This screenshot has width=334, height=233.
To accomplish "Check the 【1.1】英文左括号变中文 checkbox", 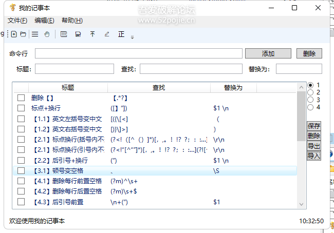I will point(21,119).
